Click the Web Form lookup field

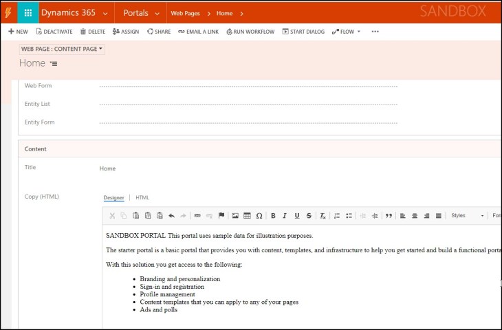pyautogui.click(x=248, y=86)
